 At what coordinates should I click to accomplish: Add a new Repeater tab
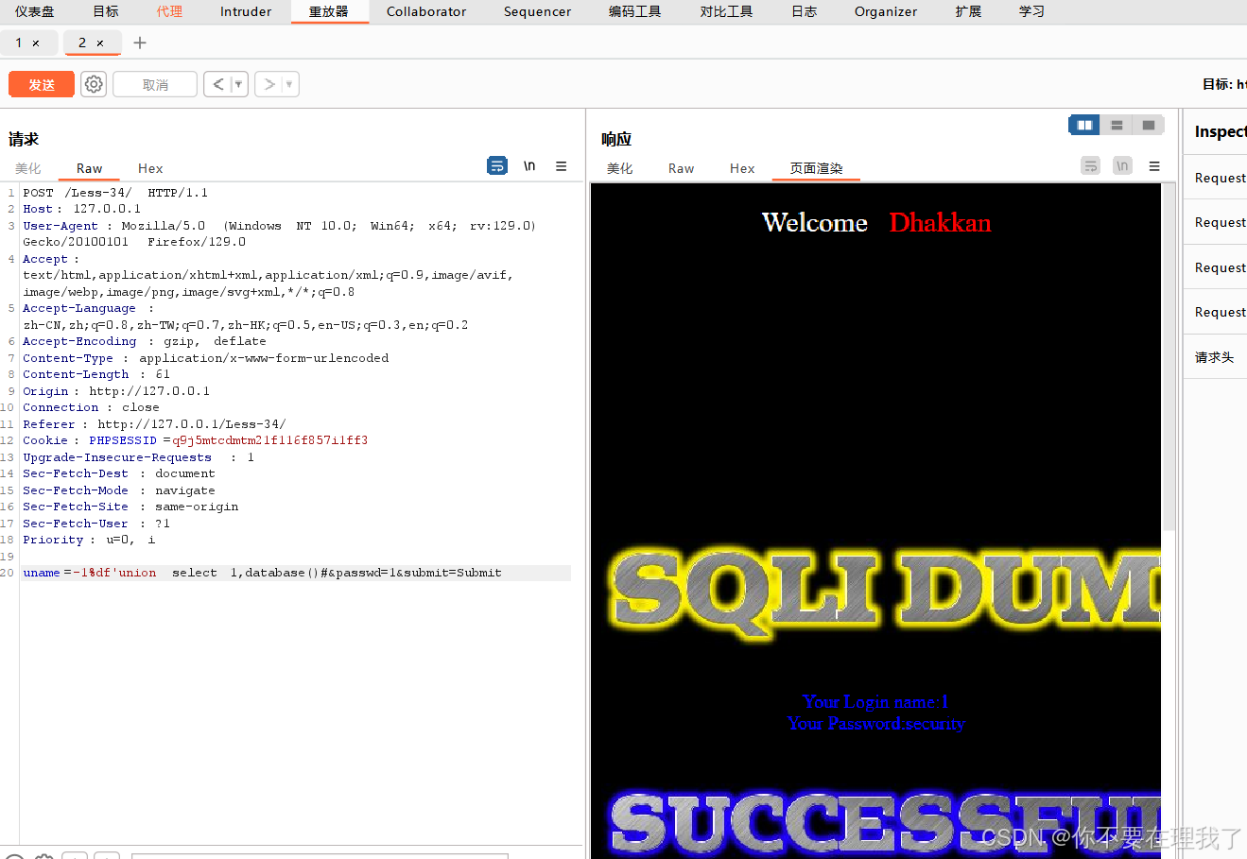pyautogui.click(x=140, y=43)
